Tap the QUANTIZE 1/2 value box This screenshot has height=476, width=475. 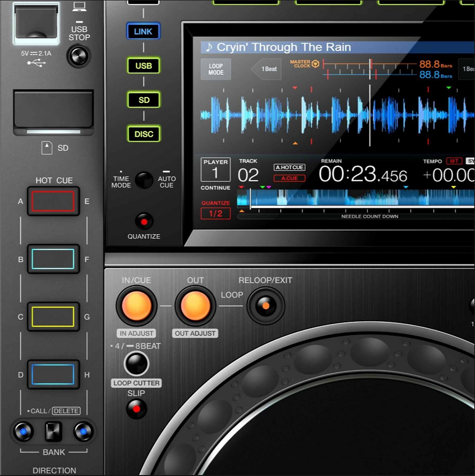pos(216,213)
